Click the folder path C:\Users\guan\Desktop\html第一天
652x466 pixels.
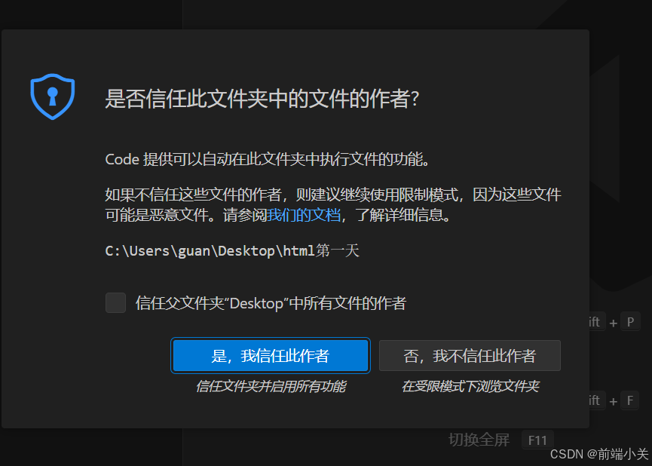click(232, 251)
